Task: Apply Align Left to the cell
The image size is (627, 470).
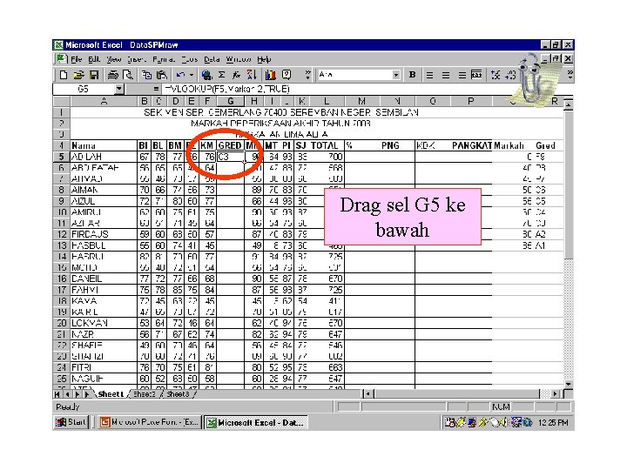Action: point(430,75)
